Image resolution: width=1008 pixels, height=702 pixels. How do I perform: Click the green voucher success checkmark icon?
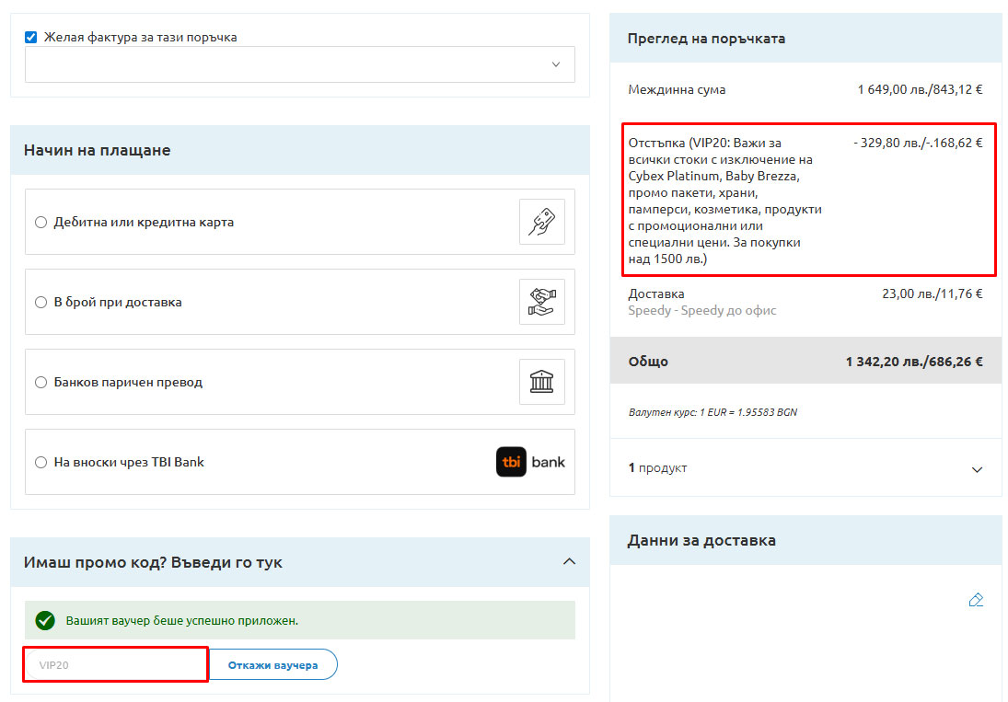[x=45, y=621]
